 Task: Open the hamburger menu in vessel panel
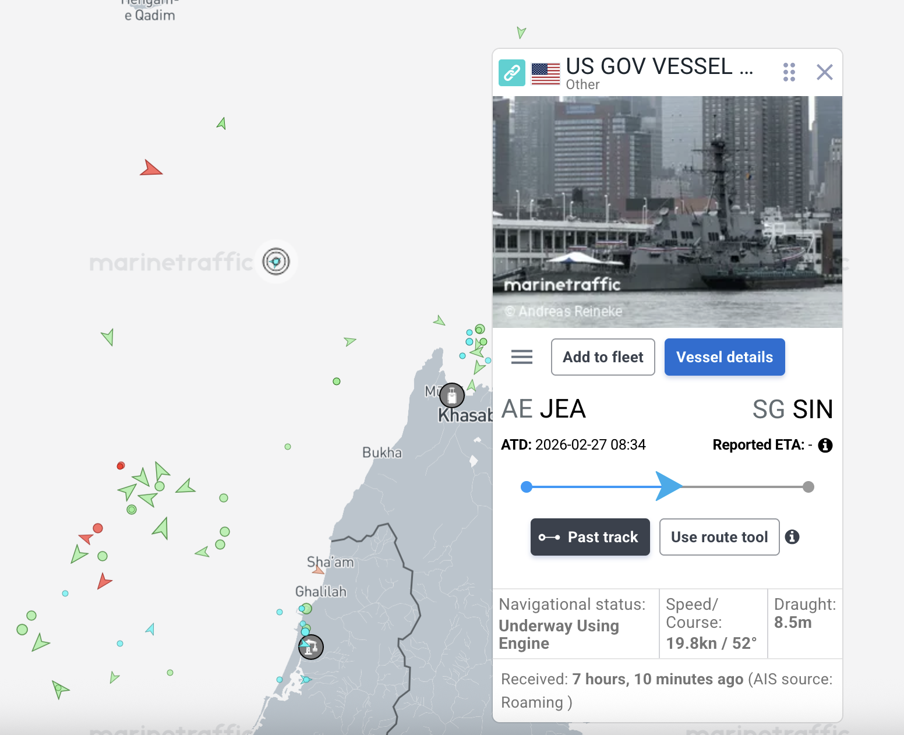click(522, 357)
